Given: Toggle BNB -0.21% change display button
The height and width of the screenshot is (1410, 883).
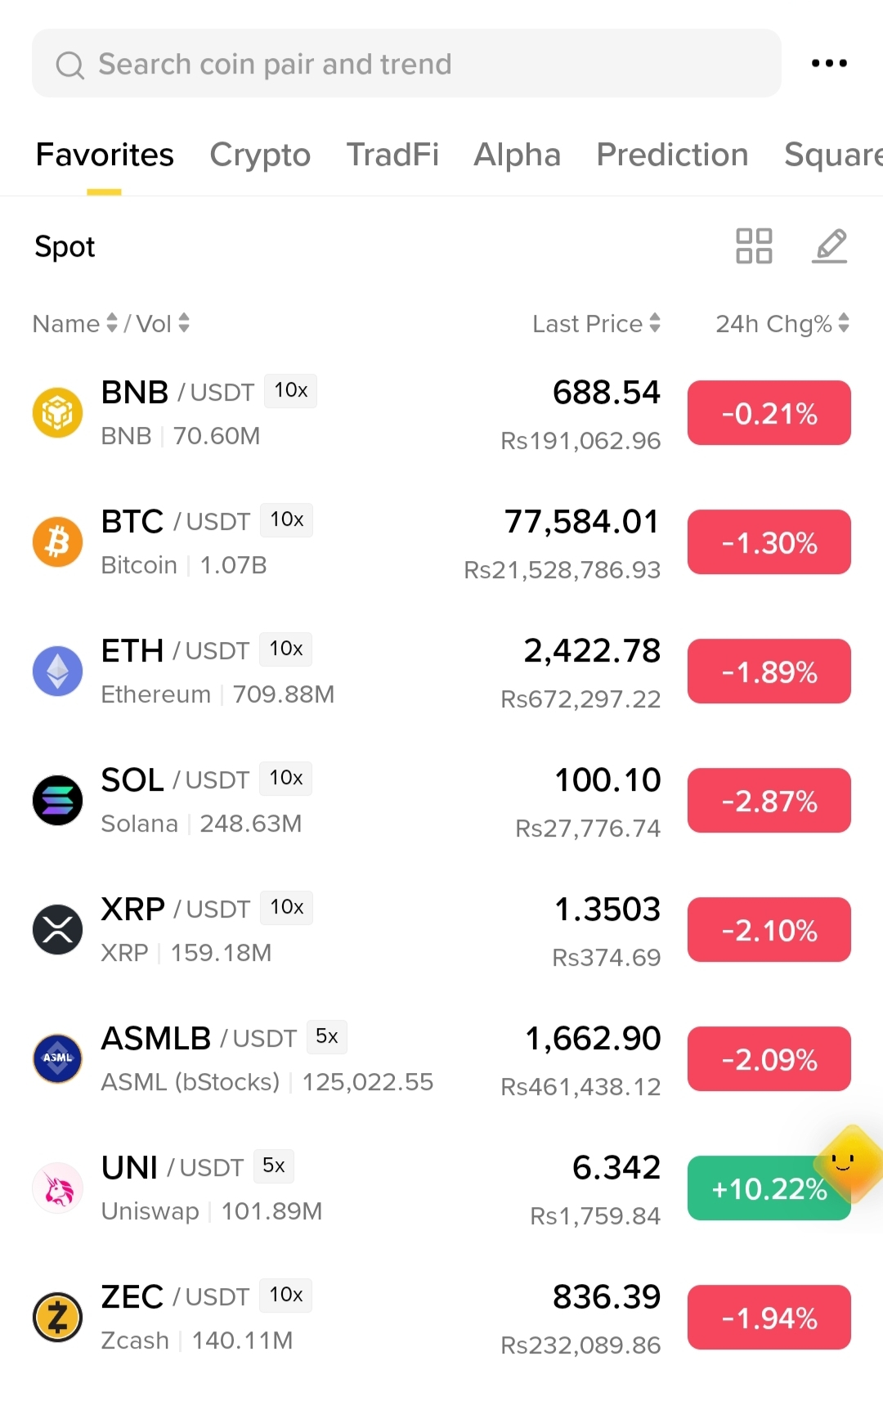Looking at the screenshot, I should pyautogui.click(x=769, y=413).
